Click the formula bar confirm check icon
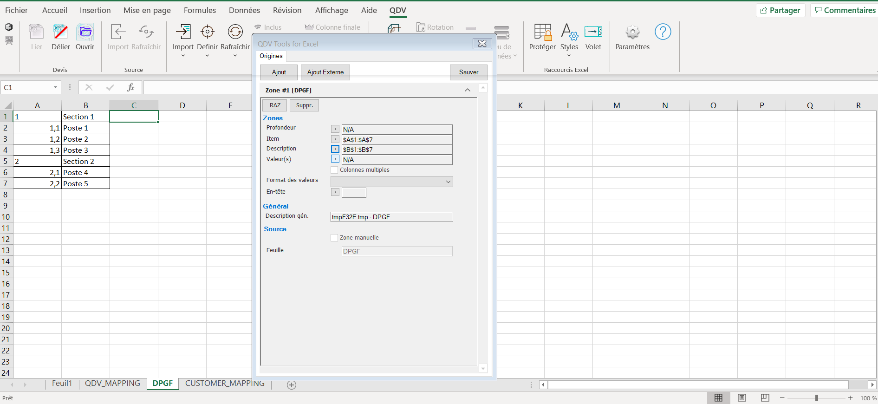Image resolution: width=878 pixels, height=404 pixels. [110, 87]
